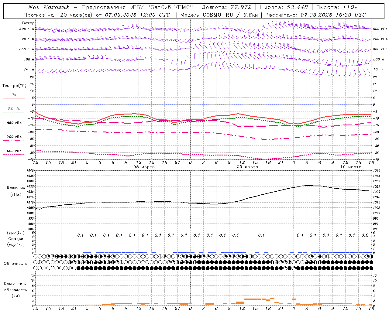Click the forecast start text 07.03.2025 12:00 UTC
Screen dimensions: 389x311
click(x=137, y=15)
